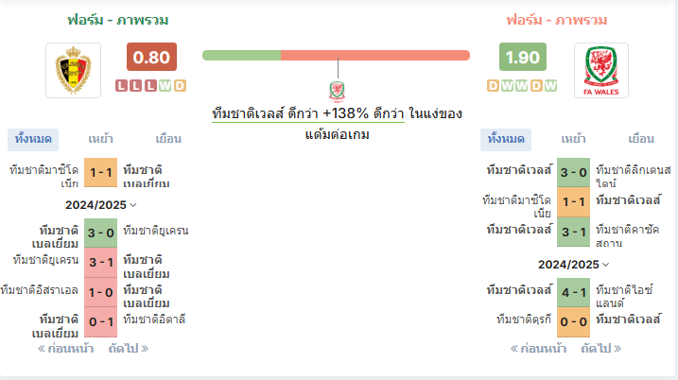Expand Belgium's 2024/2025 season dropdown

101,205
